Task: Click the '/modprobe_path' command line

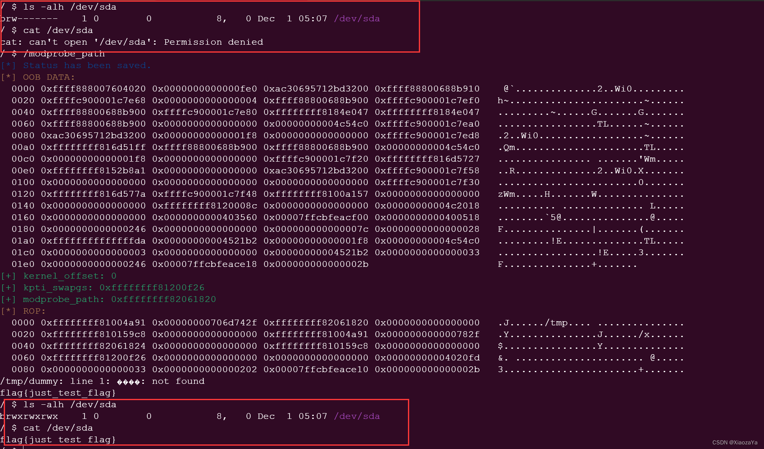Action: 64,54
